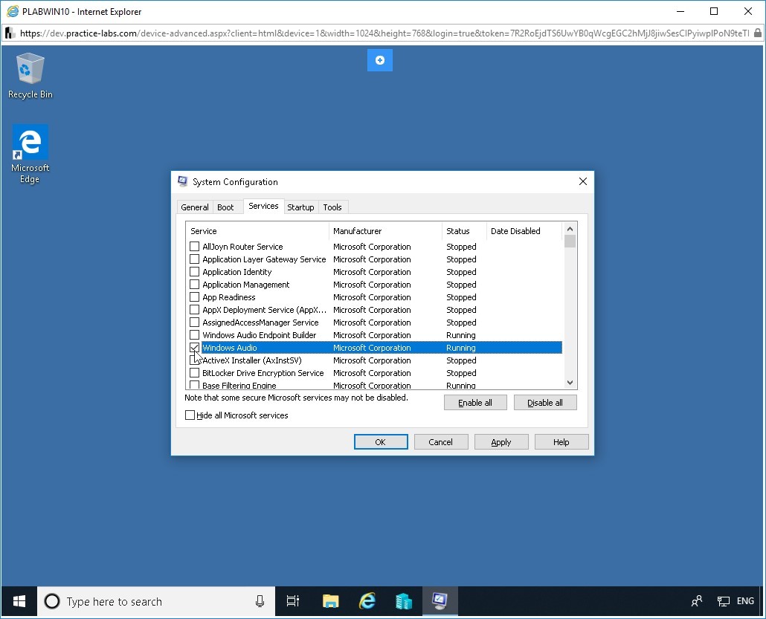
Task: Click the System Configuration title bar icon
Action: pos(183,181)
